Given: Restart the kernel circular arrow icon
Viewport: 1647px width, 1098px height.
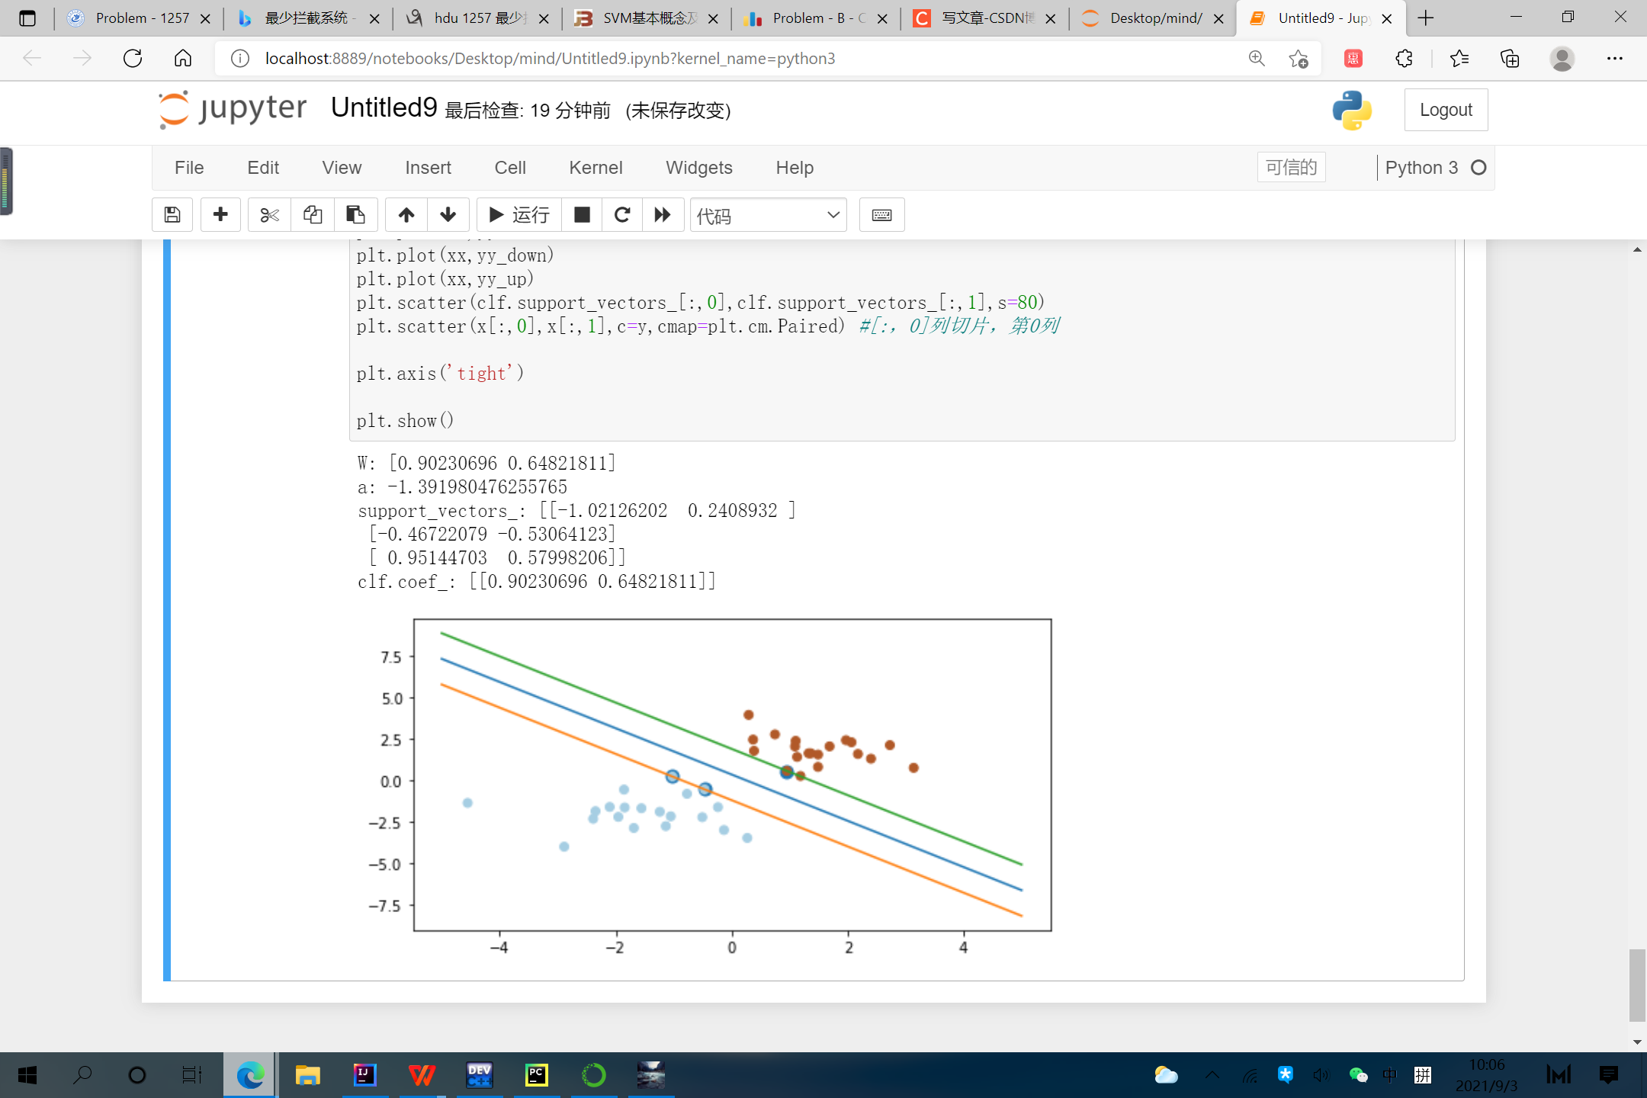Looking at the screenshot, I should 622,215.
